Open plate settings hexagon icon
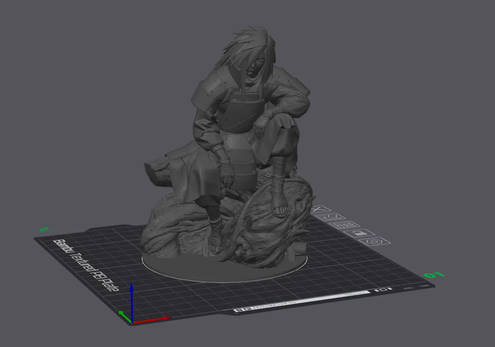This screenshot has height=347, width=495. tap(375, 242)
